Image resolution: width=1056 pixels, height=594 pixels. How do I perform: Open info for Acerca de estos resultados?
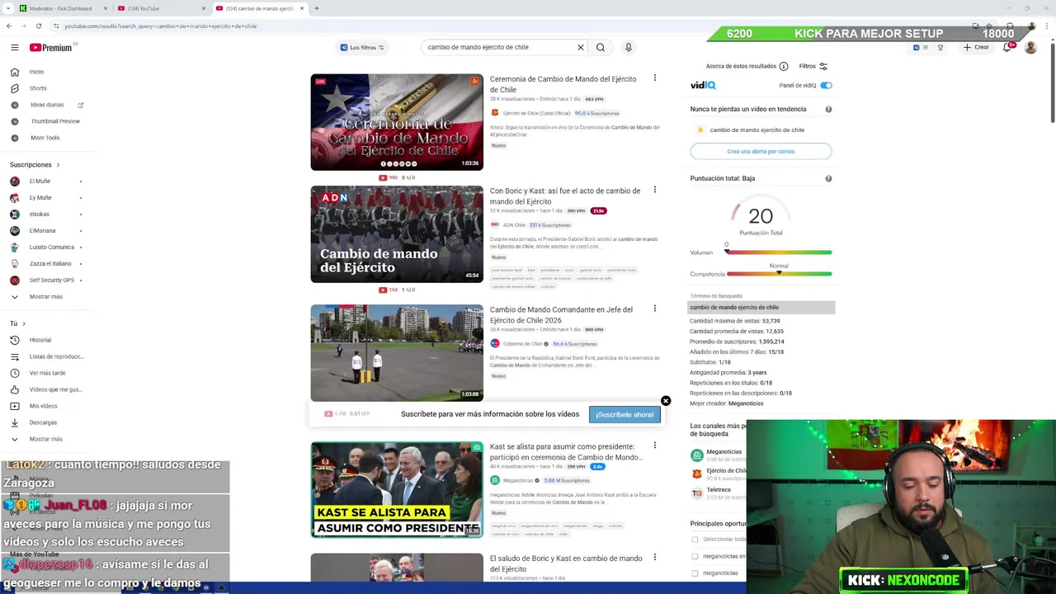click(x=784, y=66)
